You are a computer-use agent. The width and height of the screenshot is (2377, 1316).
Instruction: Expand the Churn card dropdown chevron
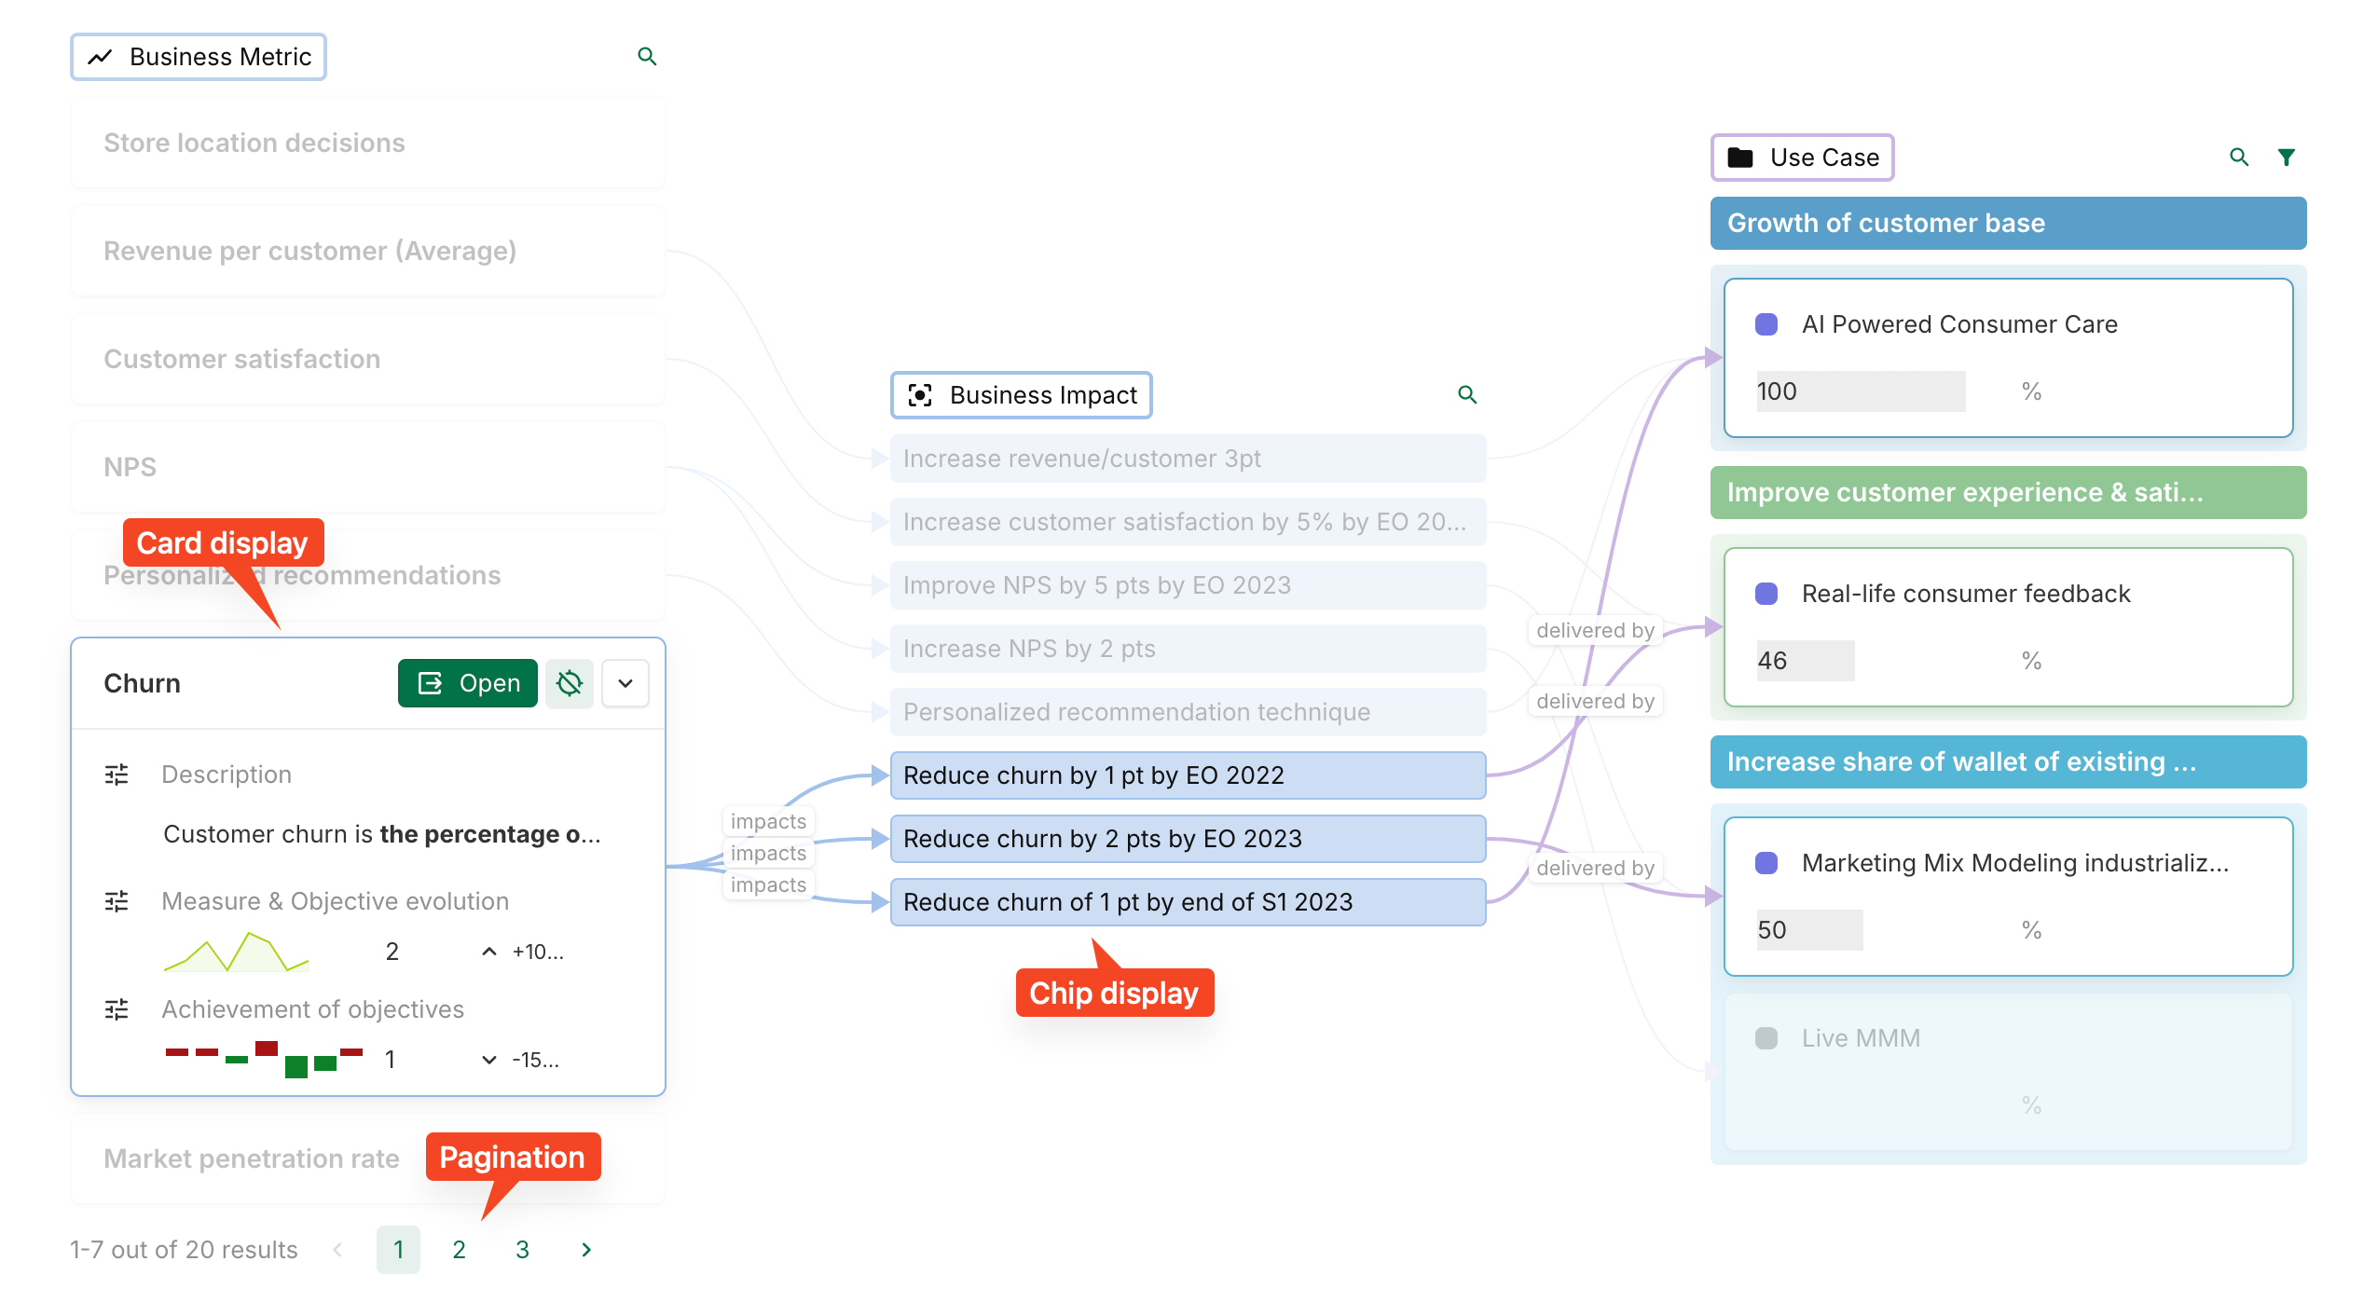(x=625, y=683)
